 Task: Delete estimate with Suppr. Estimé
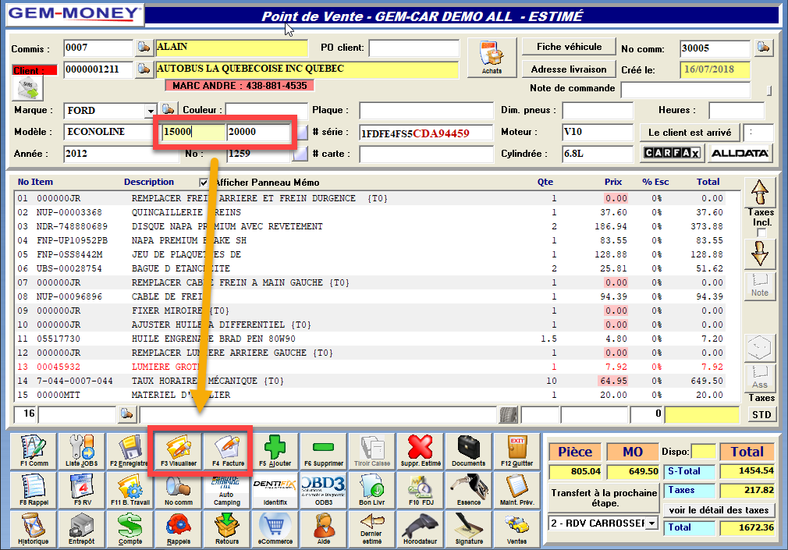[x=420, y=450]
